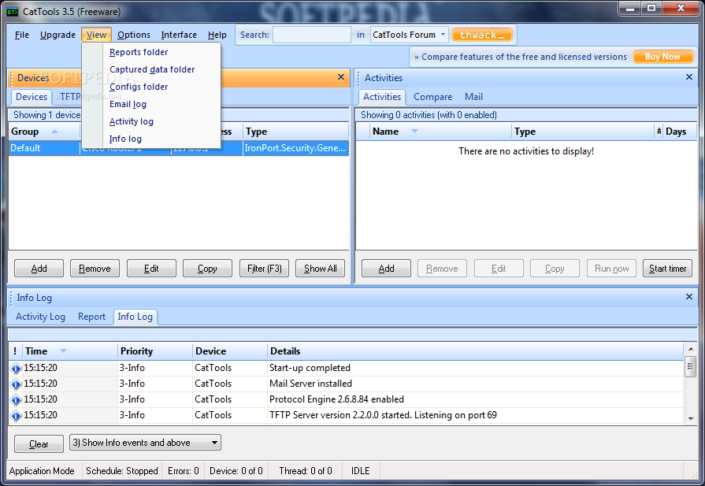Click the Remove device button

[95, 269]
